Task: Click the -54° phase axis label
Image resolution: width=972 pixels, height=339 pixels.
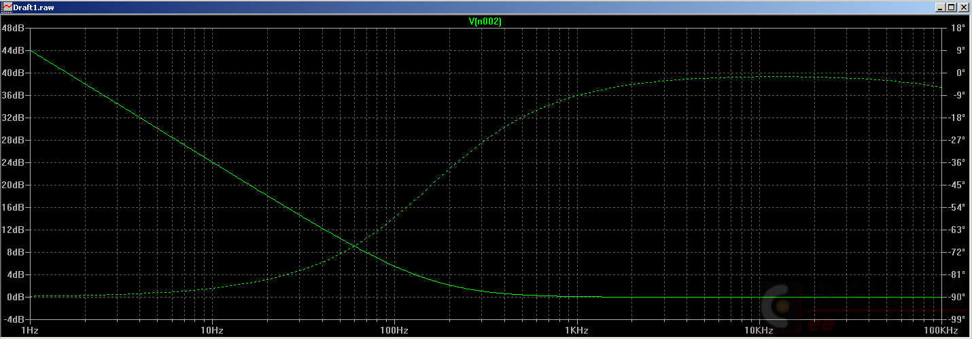Action: coord(957,207)
